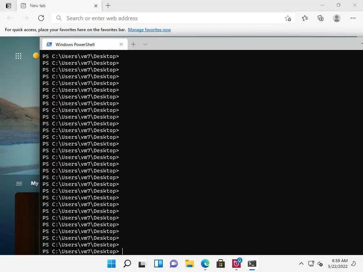Open Edge Settings and more menu
The height and width of the screenshot is (272, 363).
(x=353, y=18)
